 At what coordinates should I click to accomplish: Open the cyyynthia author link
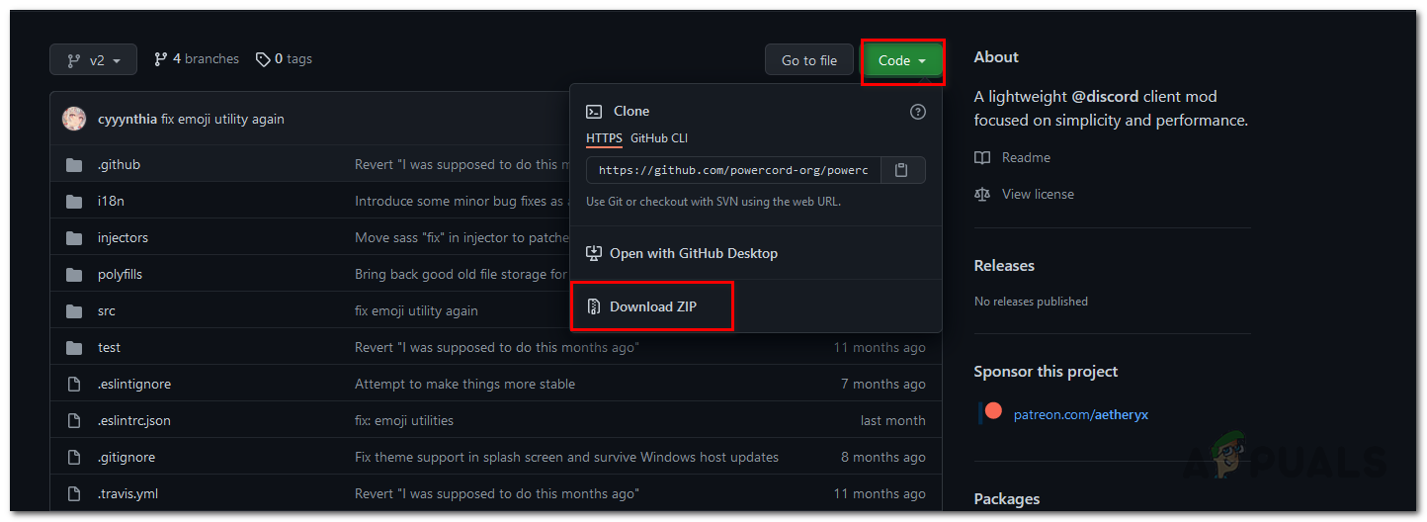(x=127, y=119)
